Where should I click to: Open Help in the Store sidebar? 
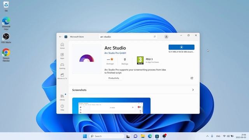62,107
